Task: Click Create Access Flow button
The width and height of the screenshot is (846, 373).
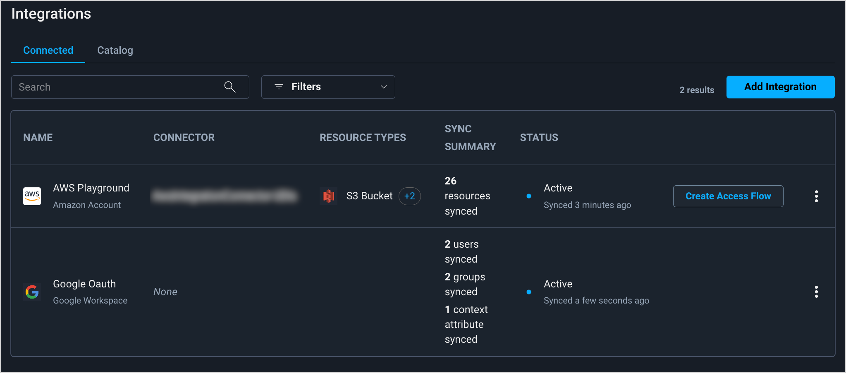Action: pos(728,196)
